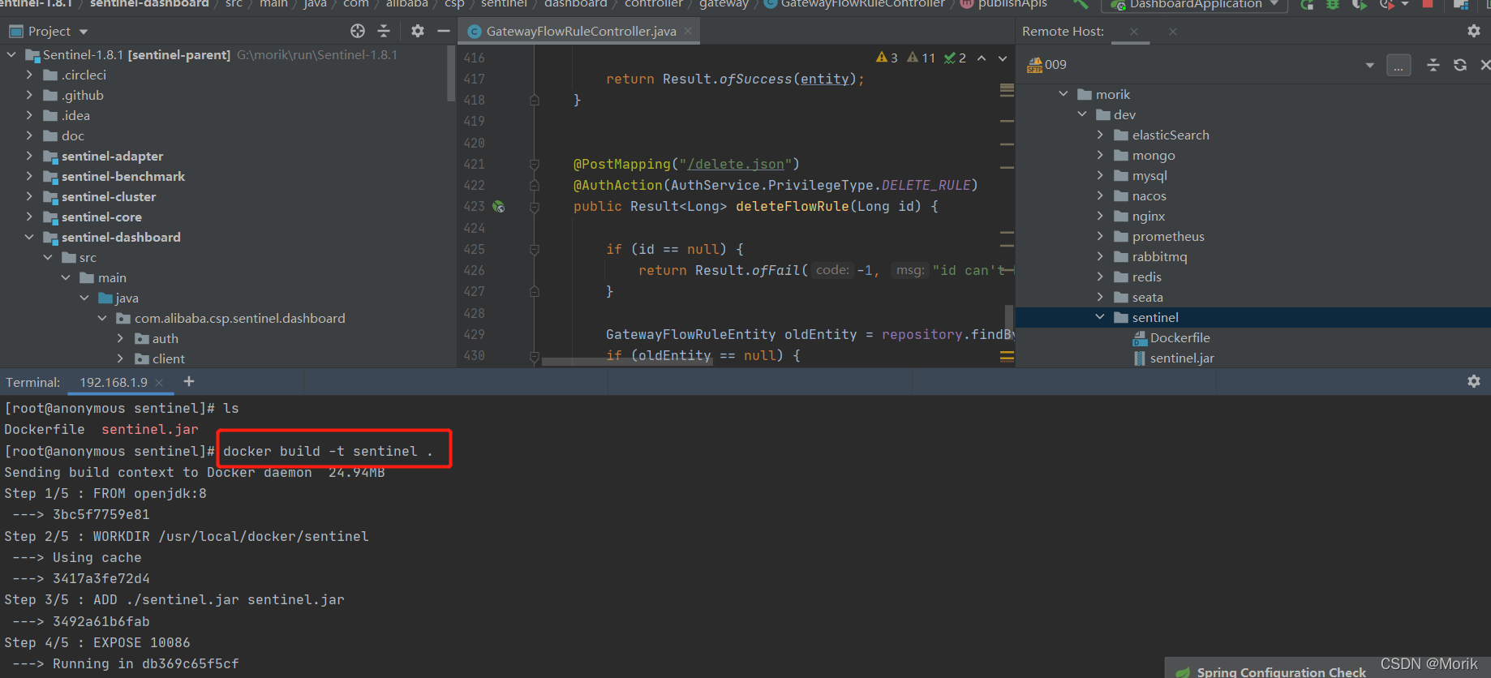Click the build hammer icon
The height and width of the screenshot is (678, 1491).
(1081, 4)
